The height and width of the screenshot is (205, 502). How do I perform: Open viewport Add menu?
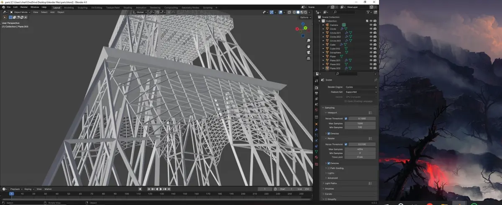52,12
